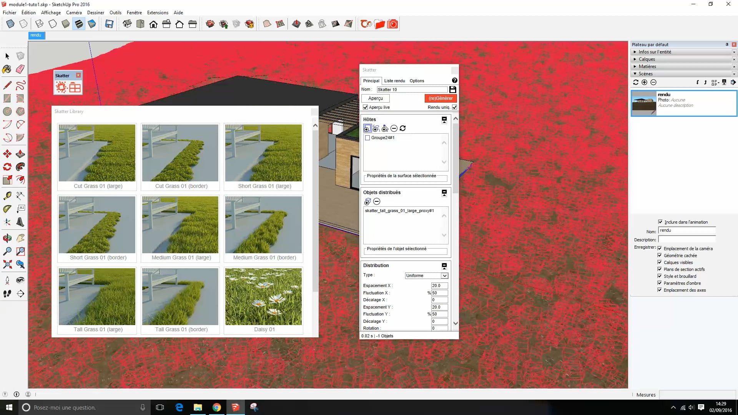
Task: Check the Groupe24#1 host checkbox
Action: (367, 138)
